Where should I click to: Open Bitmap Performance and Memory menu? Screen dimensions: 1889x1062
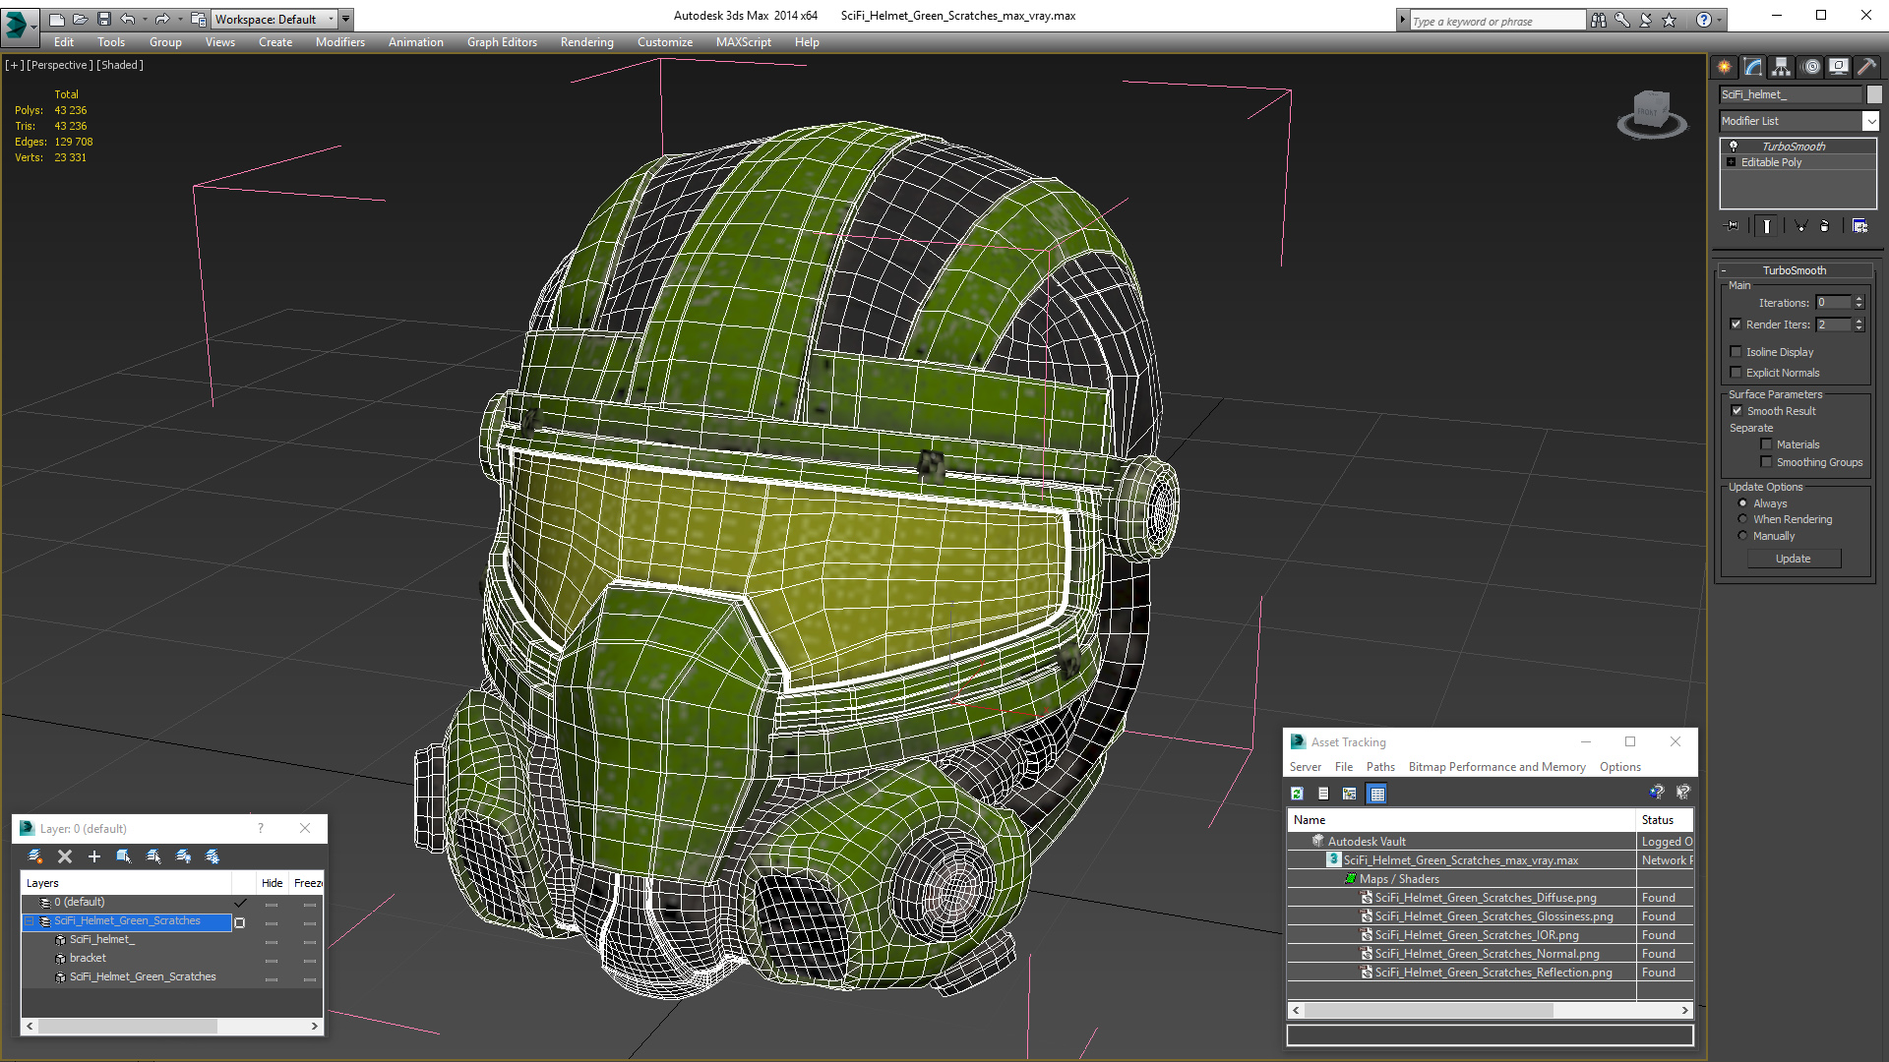pyautogui.click(x=1496, y=767)
